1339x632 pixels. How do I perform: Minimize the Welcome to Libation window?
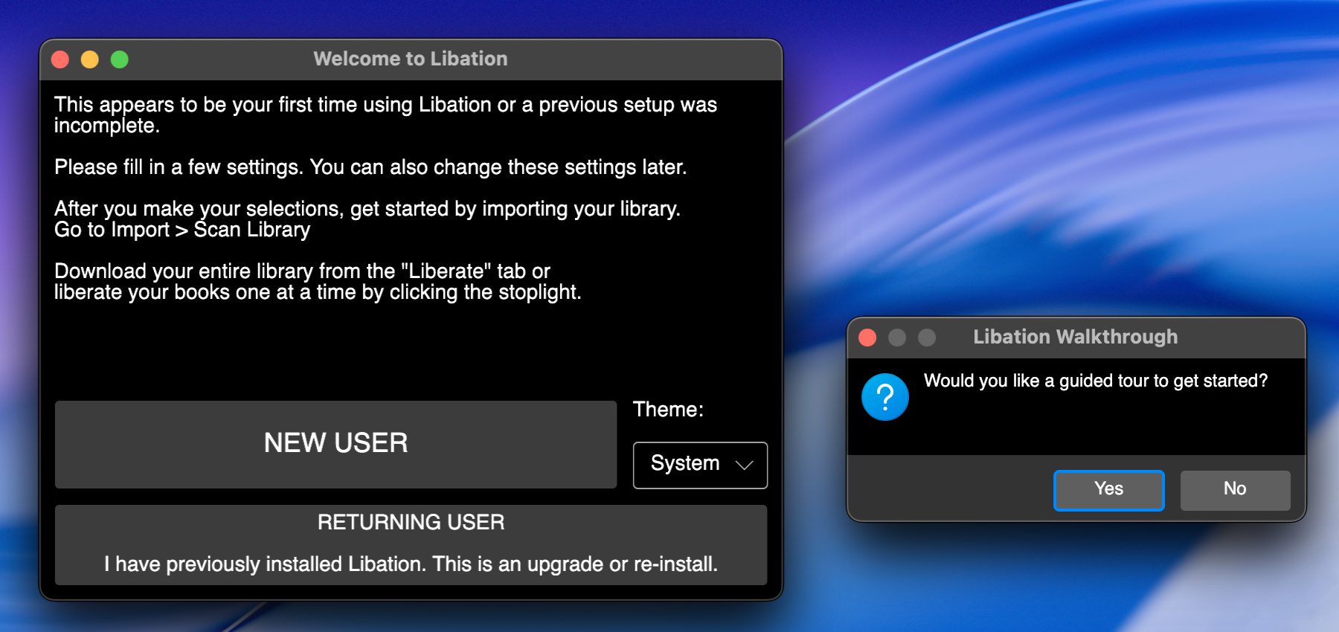click(90, 59)
